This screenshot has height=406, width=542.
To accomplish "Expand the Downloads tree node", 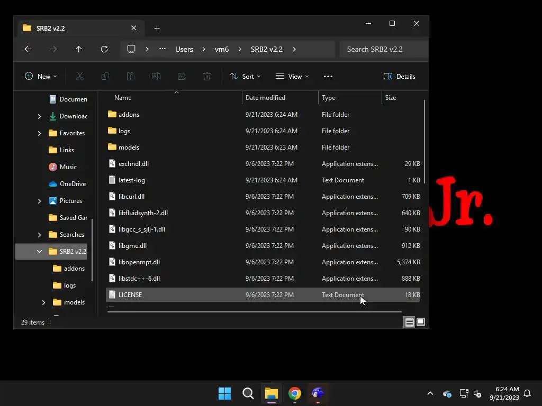I will point(39,116).
